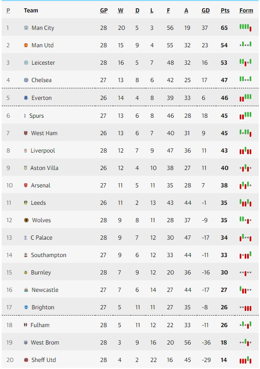Viewport: 260px width, 369px height.
Task: Click the Chelsea badge icon
Action: [x=26, y=80]
